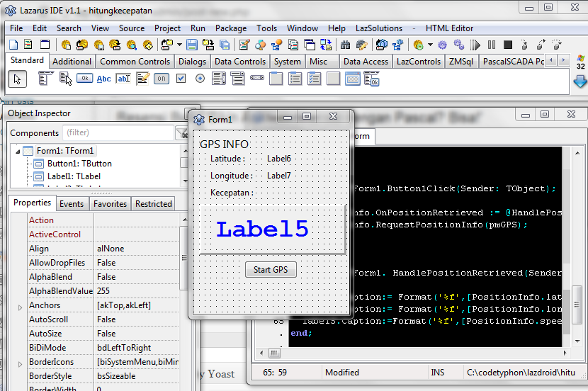
Task: Choose the TEdit component icon
Action: (123, 79)
